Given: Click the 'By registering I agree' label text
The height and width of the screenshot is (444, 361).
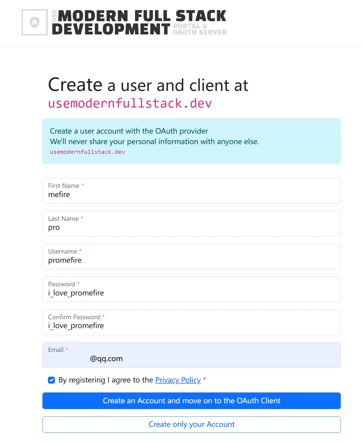Looking at the screenshot, I should [x=105, y=380].
